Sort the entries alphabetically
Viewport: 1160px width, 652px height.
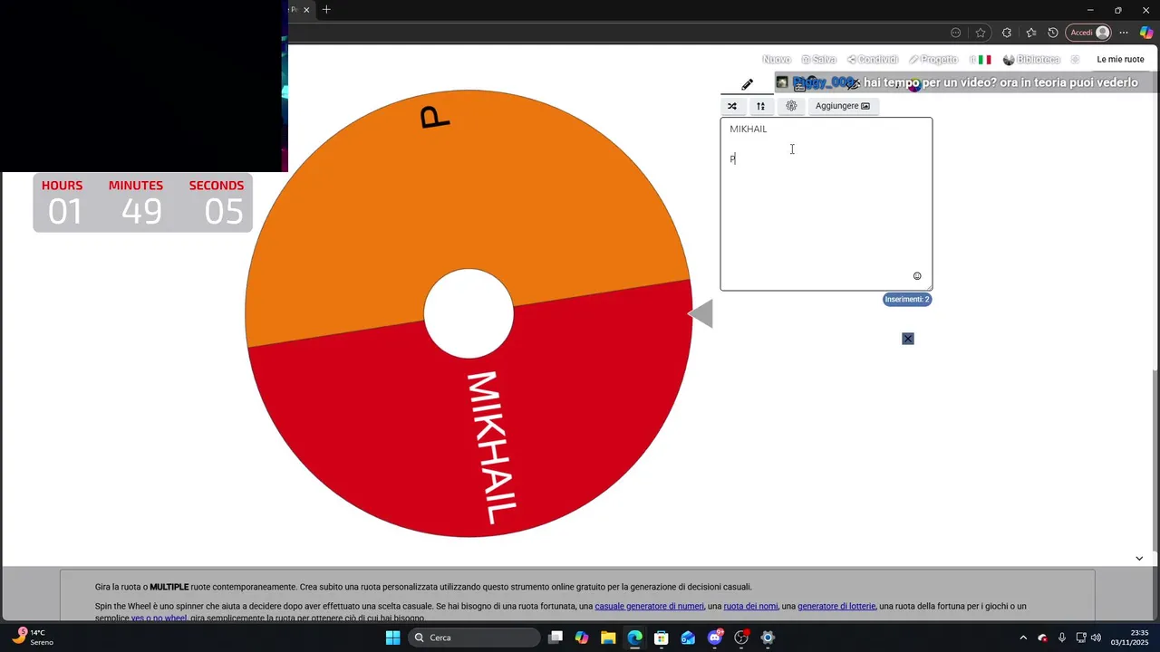point(760,106)
